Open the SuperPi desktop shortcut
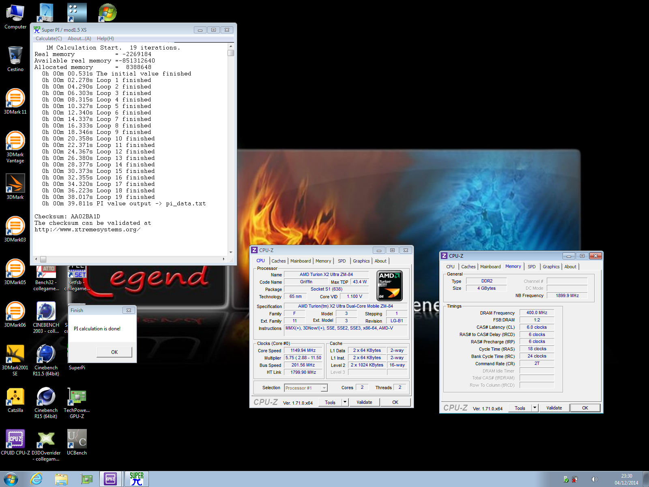This screenshot has height=487, width=649. click(x=77, y=367)
